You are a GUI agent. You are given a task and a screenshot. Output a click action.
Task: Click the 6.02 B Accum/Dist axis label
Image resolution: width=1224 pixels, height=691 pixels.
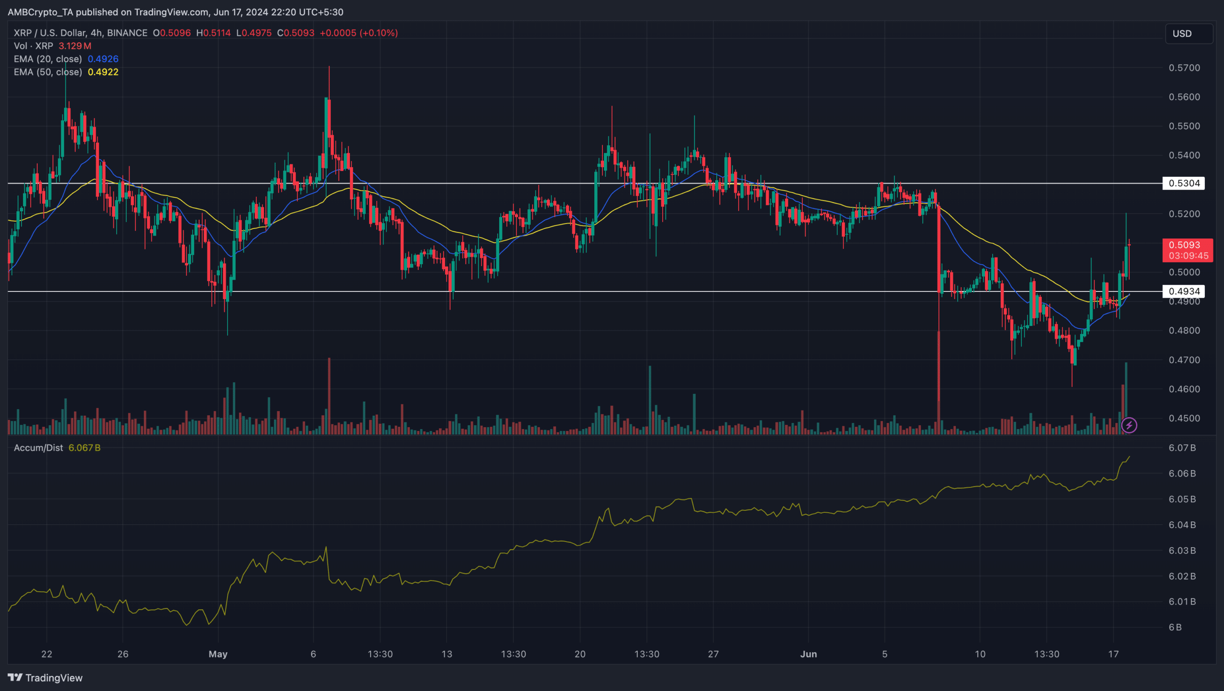click(1182, 576)
